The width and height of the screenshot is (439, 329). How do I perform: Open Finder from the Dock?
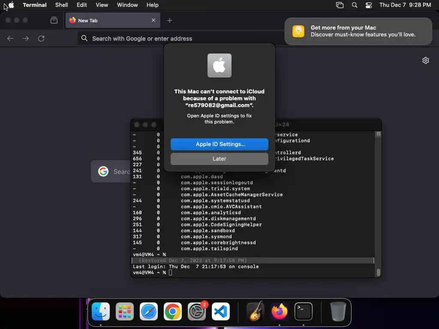point(101,311)
